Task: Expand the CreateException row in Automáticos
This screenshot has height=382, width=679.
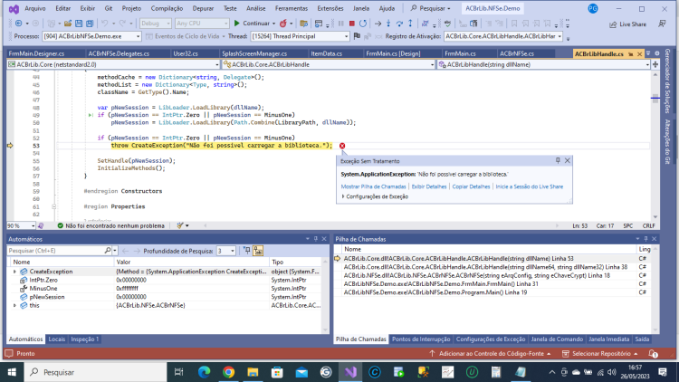Action: [x=14, y=272]
